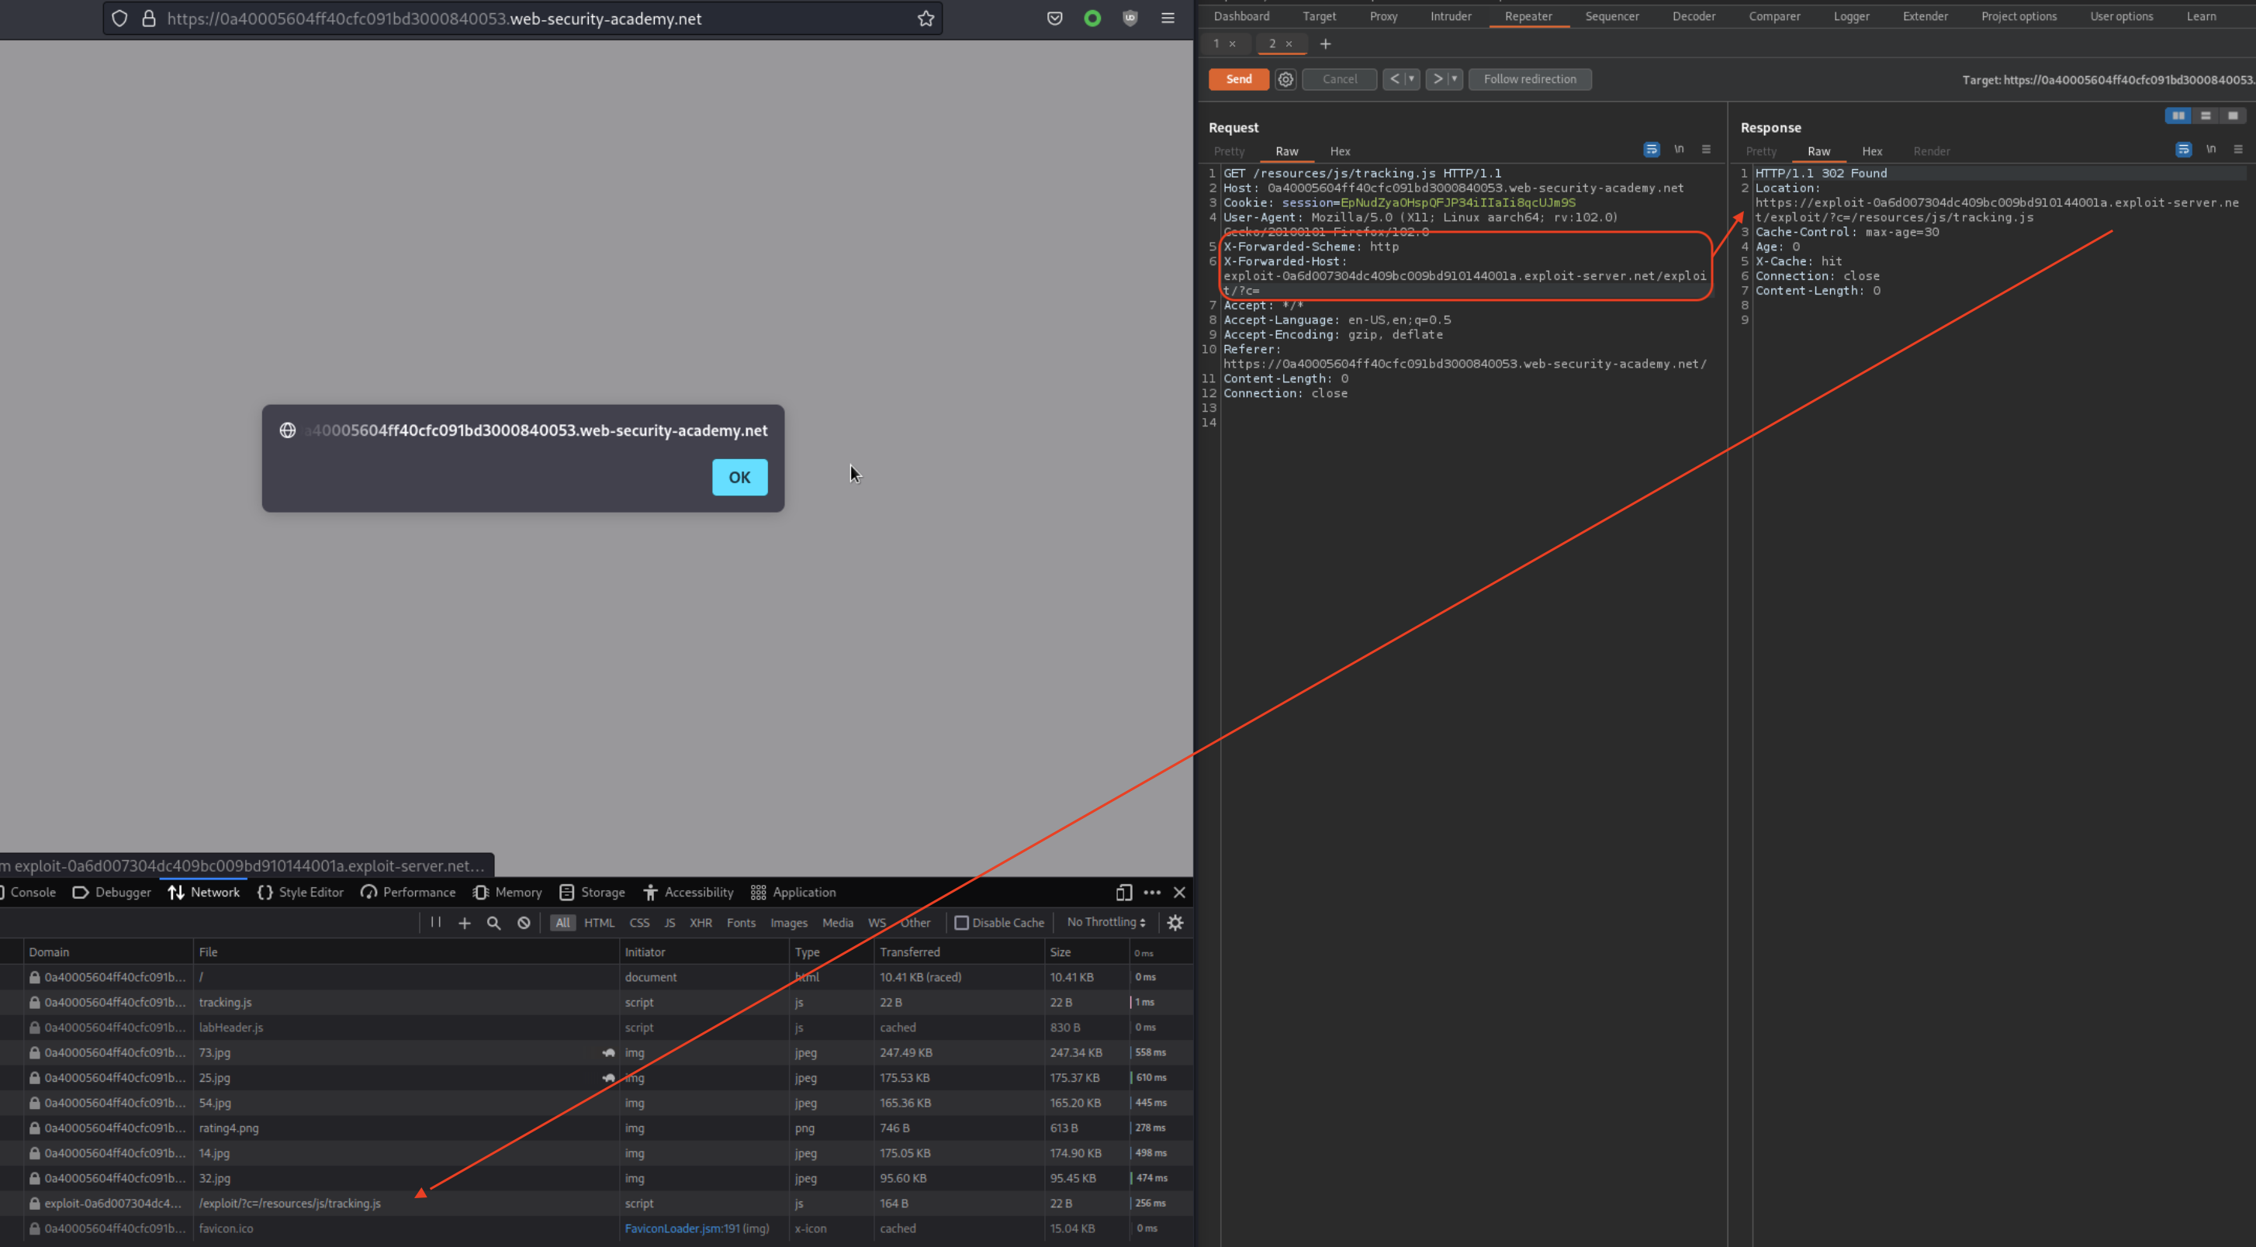Switch to Burp Proxy tab
Viewport: 2256px width, 1247px height.
pyautogui.click(x=1383, y=16)
